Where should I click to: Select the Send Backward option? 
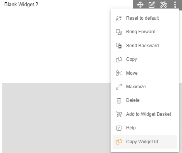point(145,46)
